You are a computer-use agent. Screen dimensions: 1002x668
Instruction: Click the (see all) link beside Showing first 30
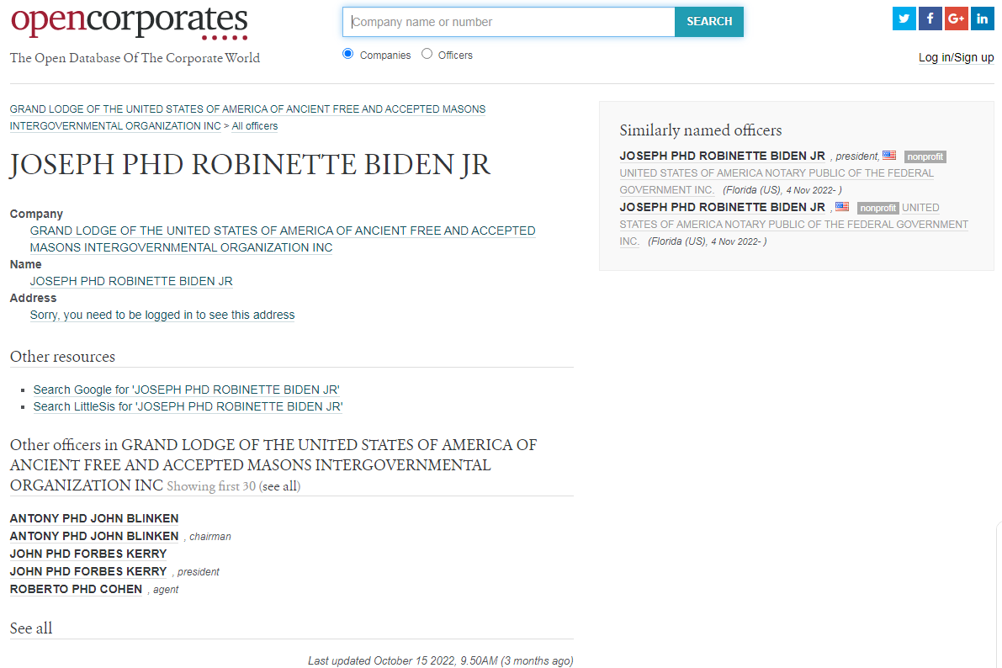tap(279, 486)
